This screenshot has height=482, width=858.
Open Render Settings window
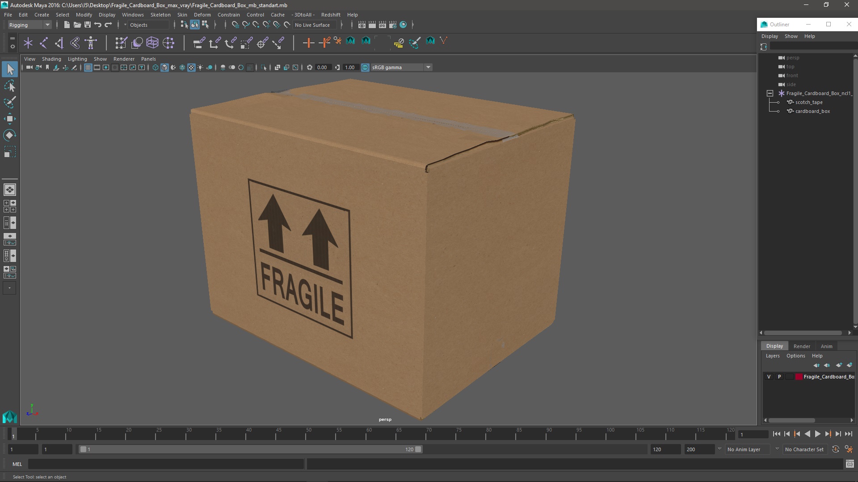click(393, 25)
